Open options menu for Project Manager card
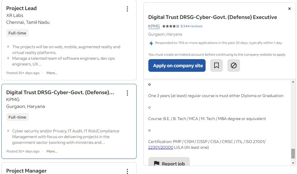 pos(127,171)
